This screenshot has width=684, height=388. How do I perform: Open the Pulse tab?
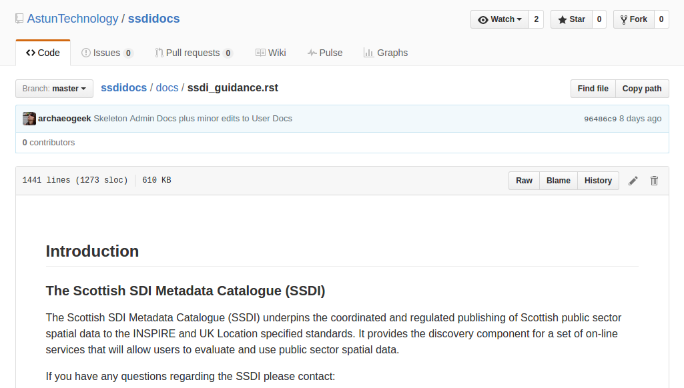pyautogui.click(x=324, y=53)
